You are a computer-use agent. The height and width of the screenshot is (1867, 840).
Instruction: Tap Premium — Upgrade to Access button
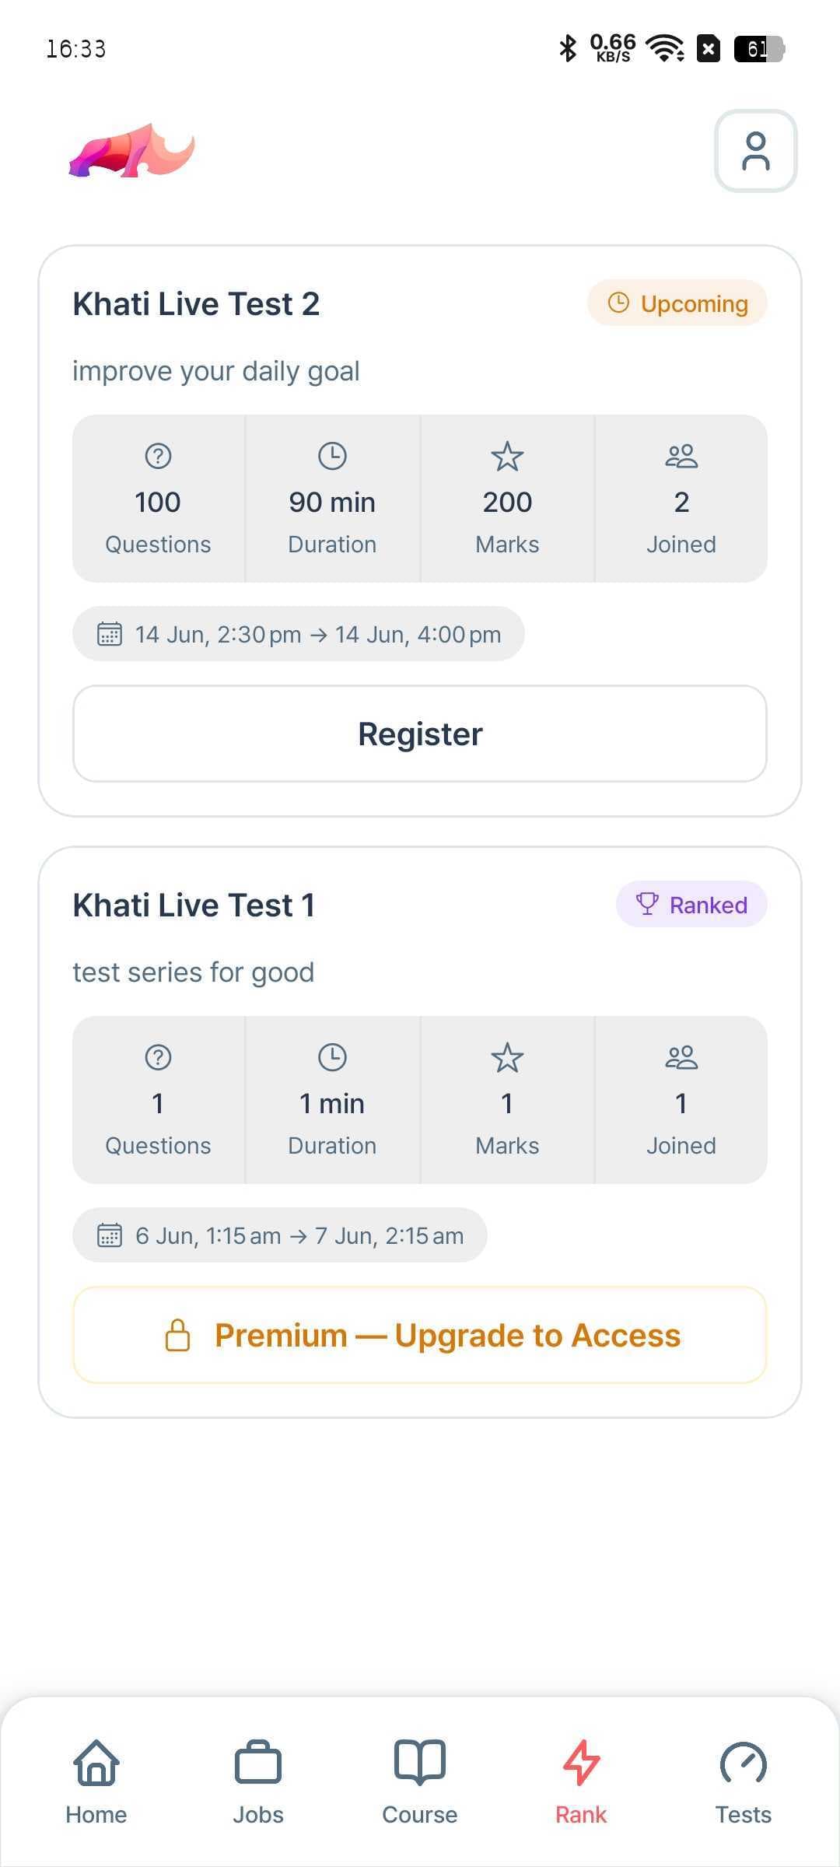(420, 1335)
